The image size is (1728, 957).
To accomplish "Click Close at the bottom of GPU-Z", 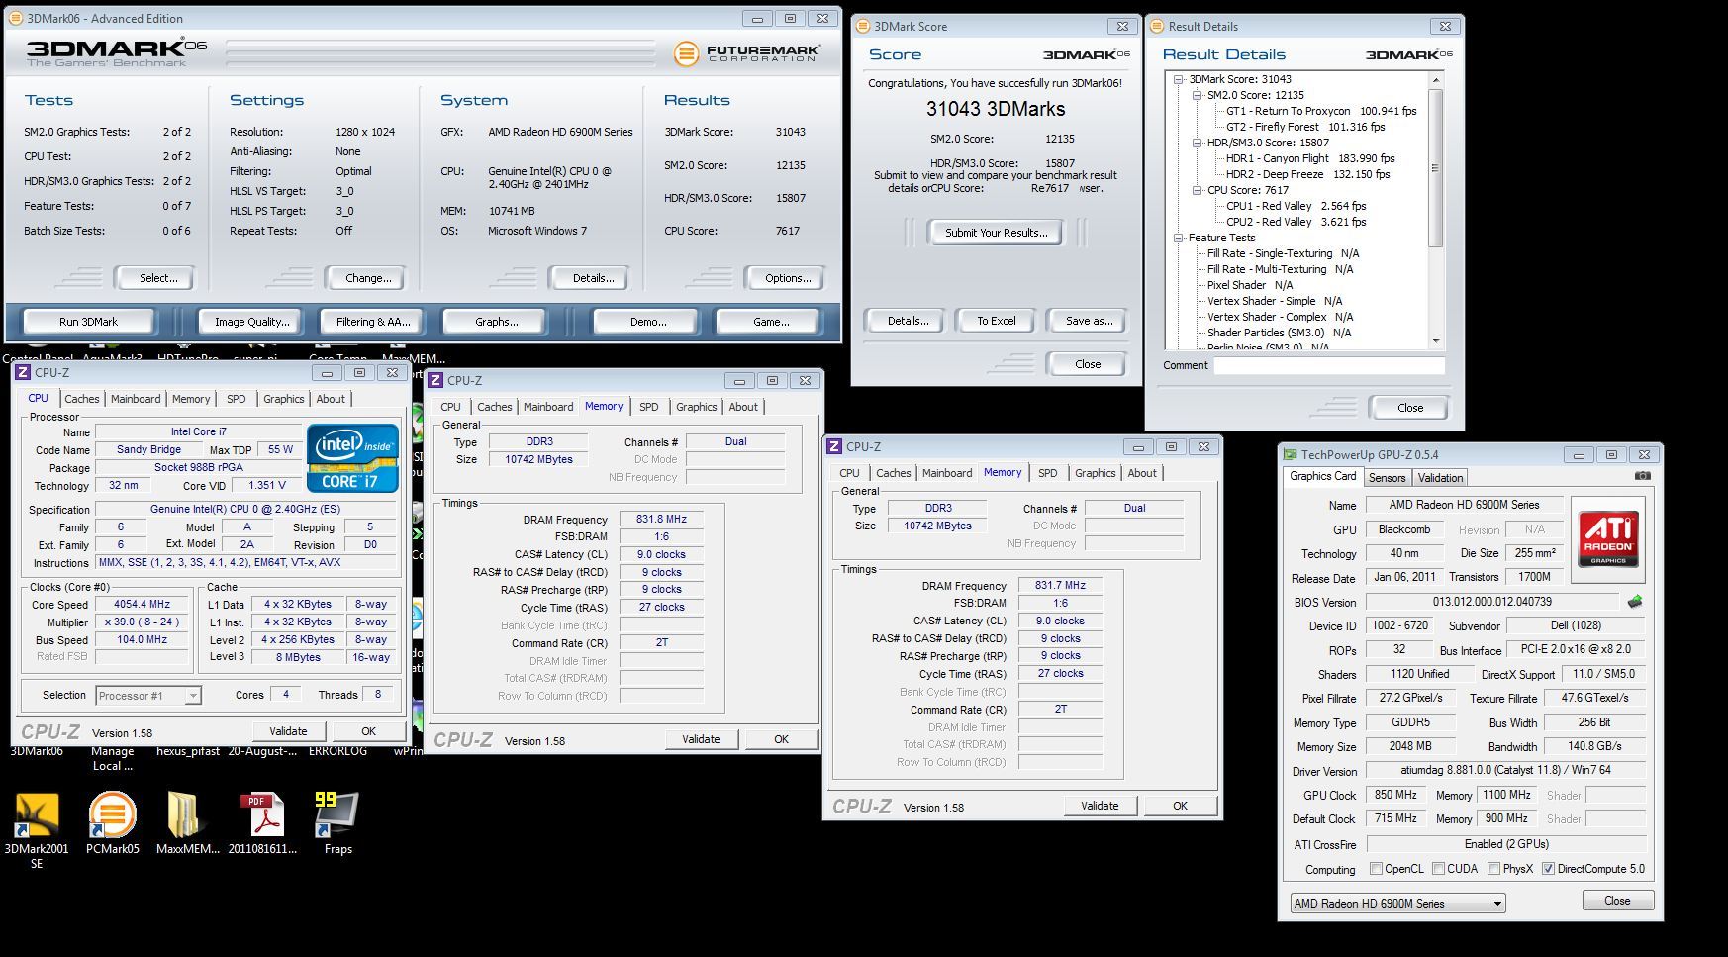I will click(1617, 901).
